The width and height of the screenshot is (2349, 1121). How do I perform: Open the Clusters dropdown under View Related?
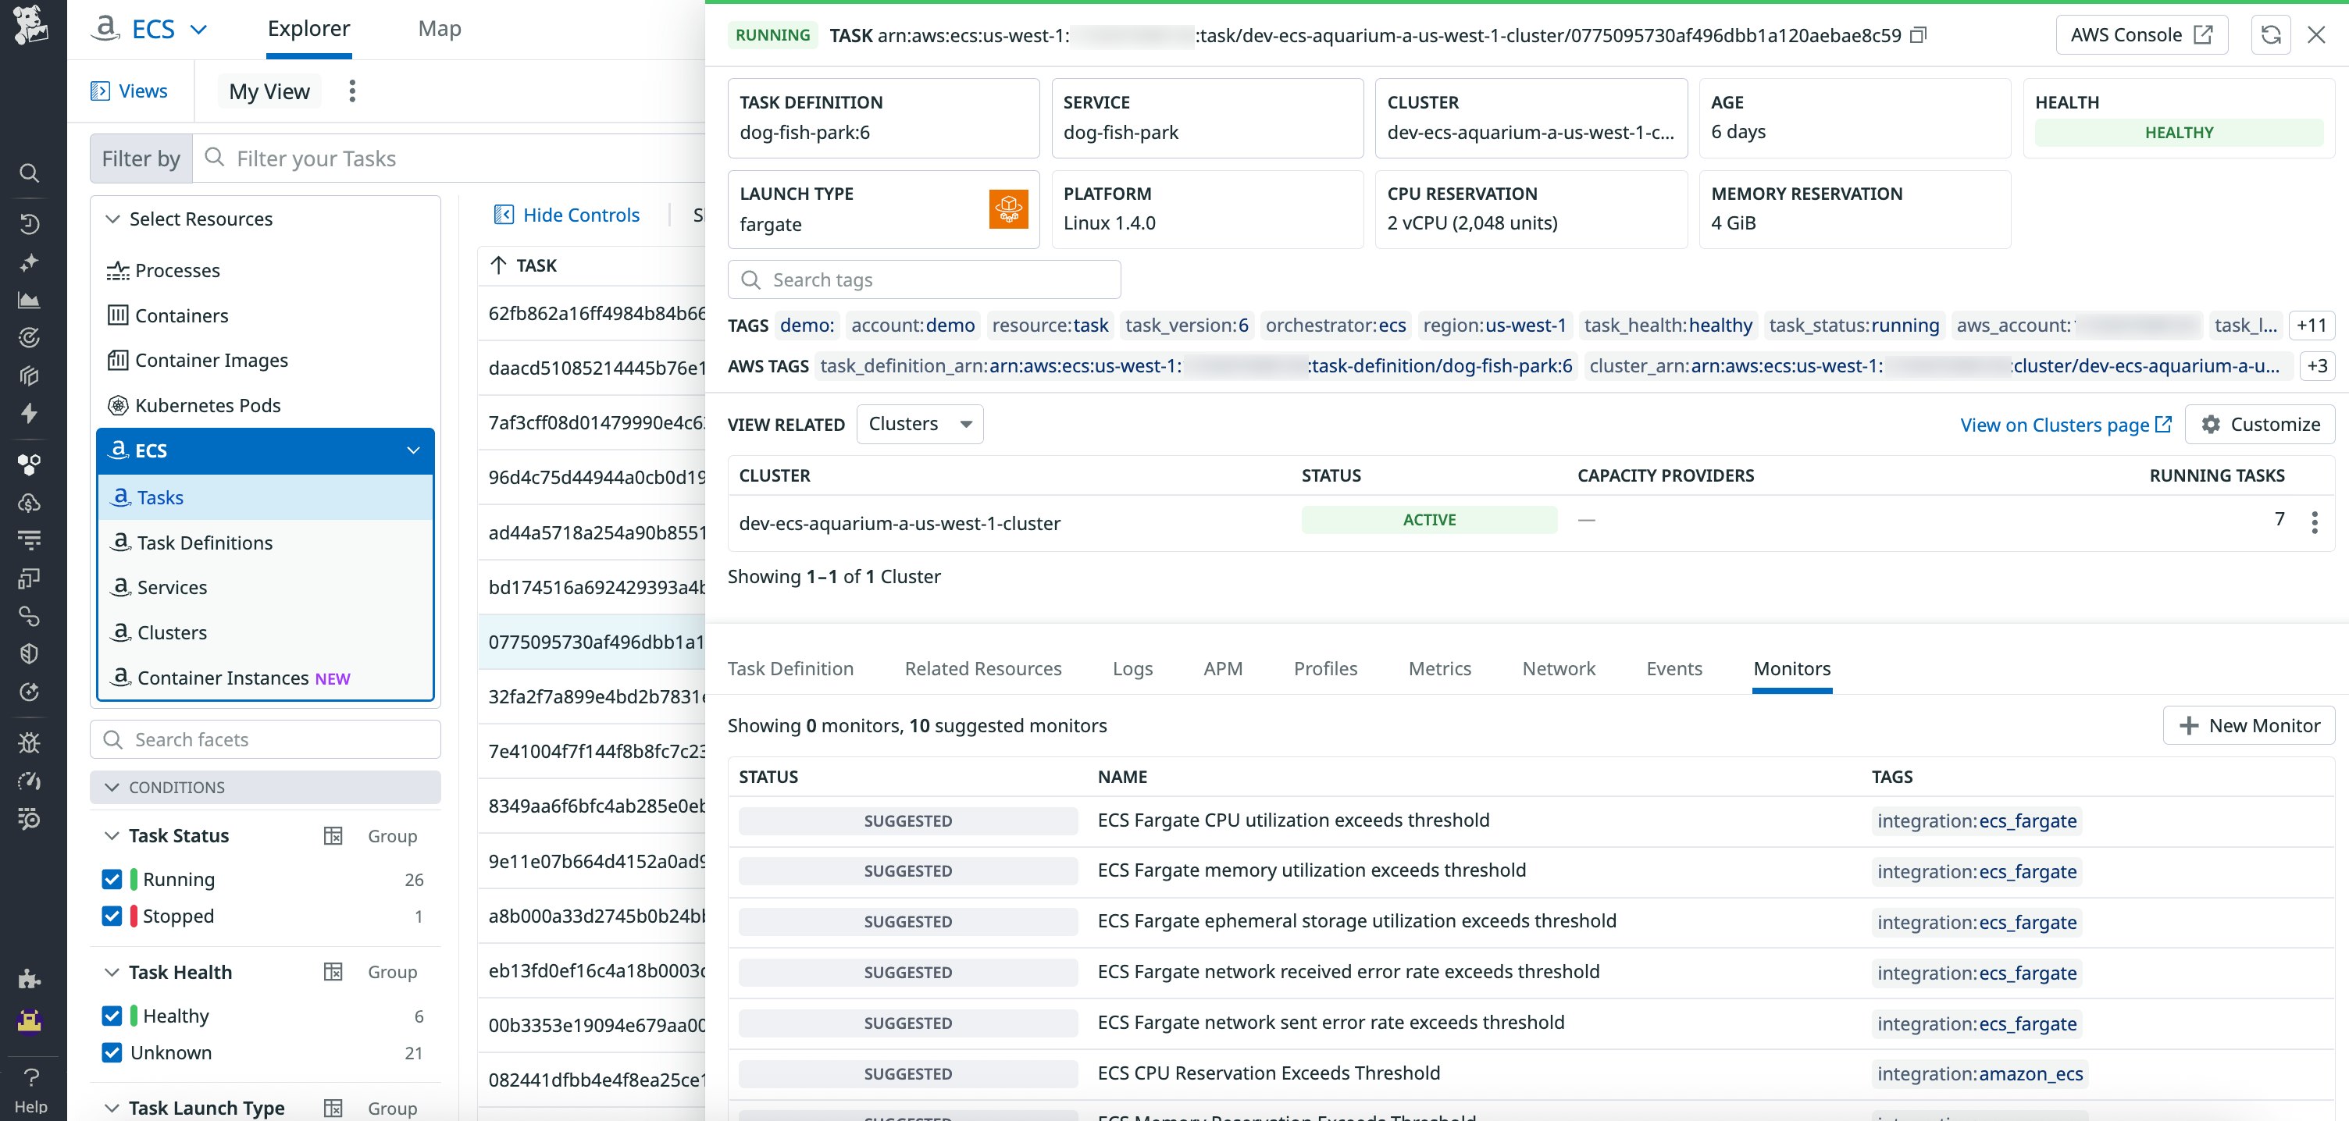point(919,424)
